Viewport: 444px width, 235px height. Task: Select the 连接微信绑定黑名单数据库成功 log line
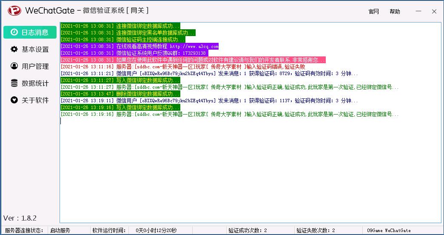click(128, 33)
